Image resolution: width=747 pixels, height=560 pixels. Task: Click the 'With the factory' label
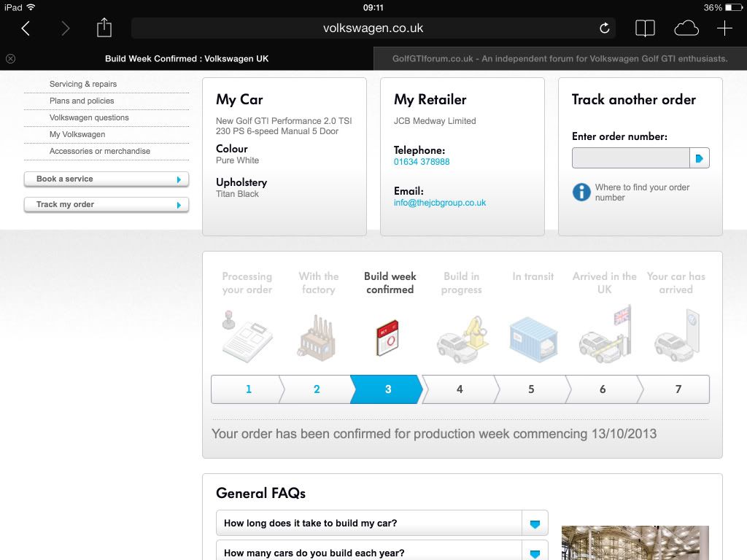click(318, 283)
